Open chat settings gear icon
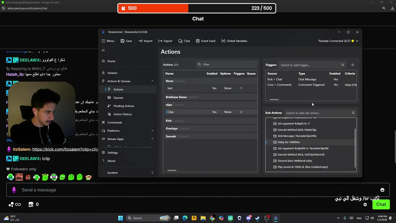Image resolution: width=396 pixels, height=223 pixels. click(365, 205)
